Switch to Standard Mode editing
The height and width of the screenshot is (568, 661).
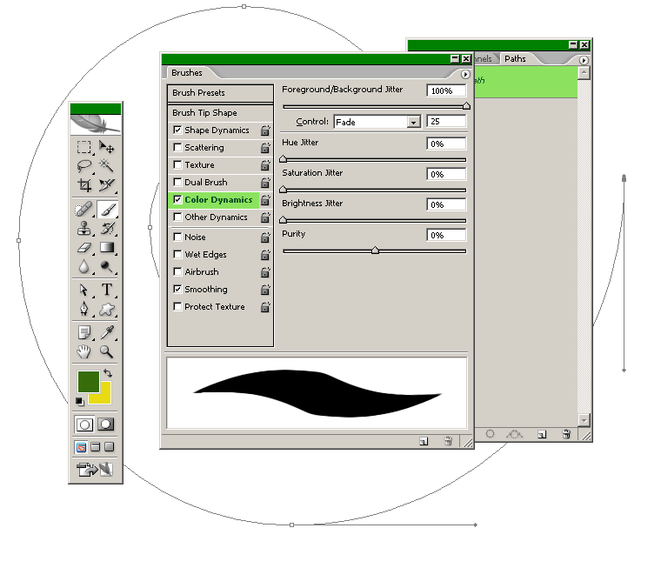(x=83, y=424)
